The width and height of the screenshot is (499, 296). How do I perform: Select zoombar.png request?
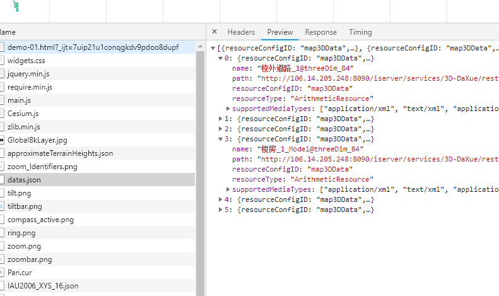pos(97,259)
